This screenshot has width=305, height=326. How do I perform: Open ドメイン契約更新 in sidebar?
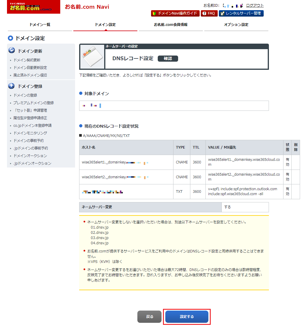tap(27, 60)
